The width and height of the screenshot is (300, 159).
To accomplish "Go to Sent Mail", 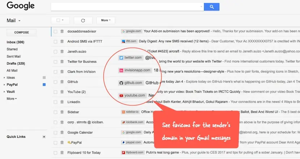I will pyautogui.click(x=14, y=56).
